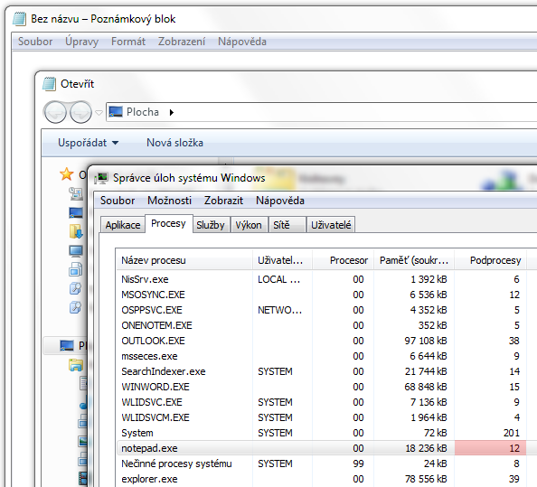The width and height of the screenshot is (537, 487).
Task: Open Task Manager's Soubor menu
Action: pos(118,201)
